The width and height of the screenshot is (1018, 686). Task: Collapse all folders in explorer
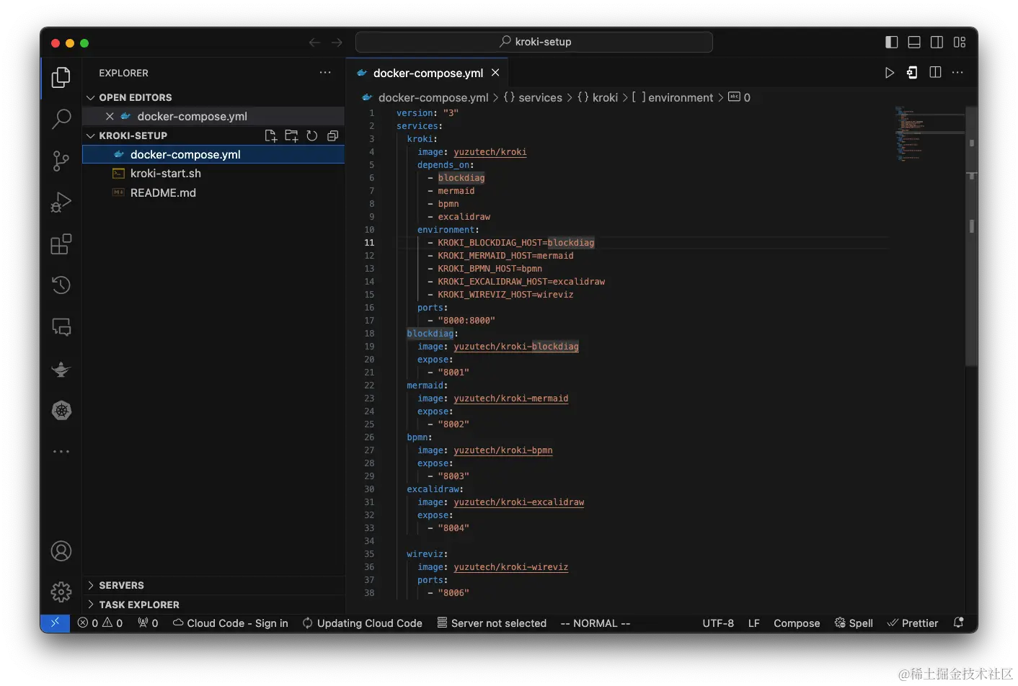(x=332, y=135)
